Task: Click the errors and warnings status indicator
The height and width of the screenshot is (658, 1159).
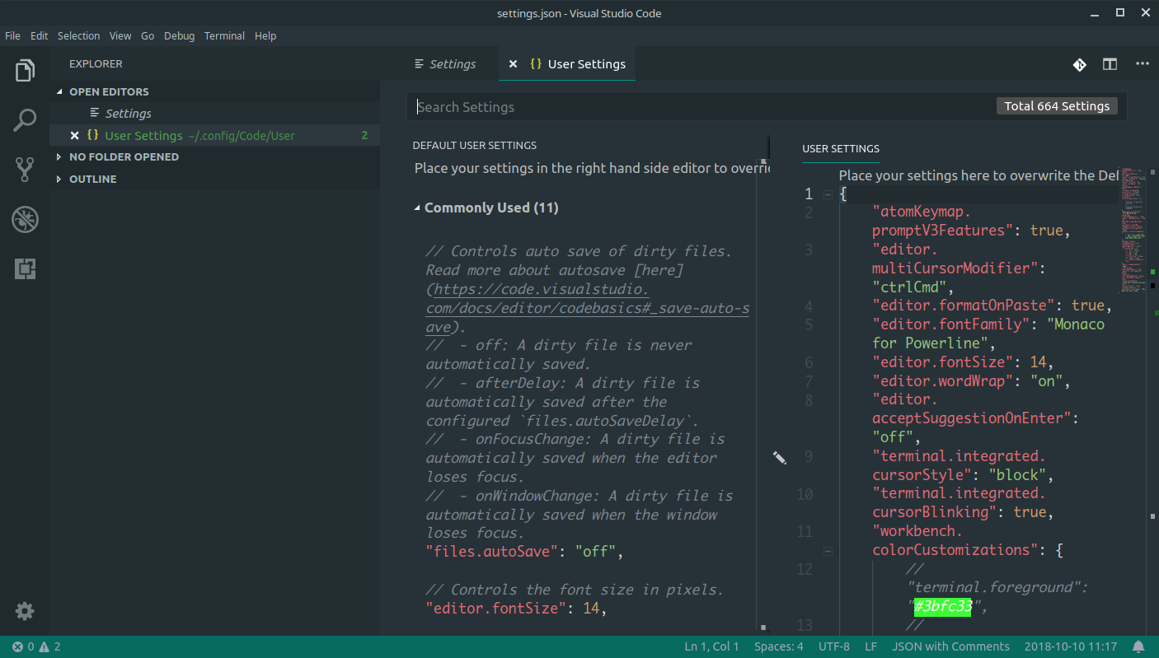Action: coord(36,646)
